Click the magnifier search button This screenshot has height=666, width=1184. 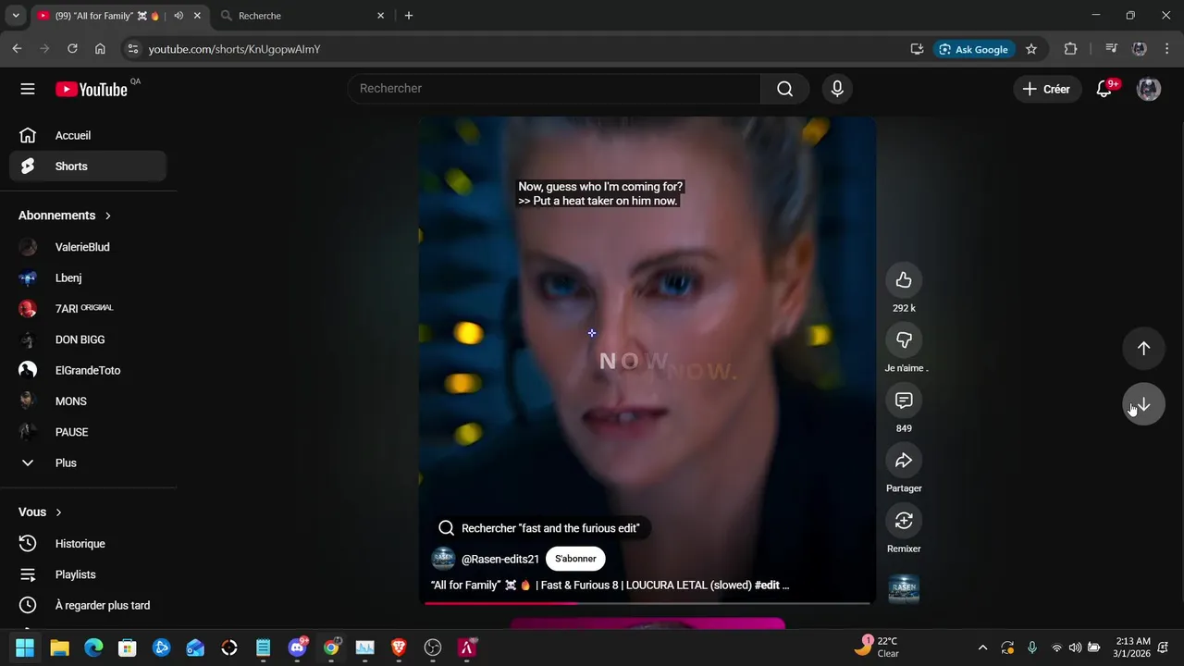point(784,89)
